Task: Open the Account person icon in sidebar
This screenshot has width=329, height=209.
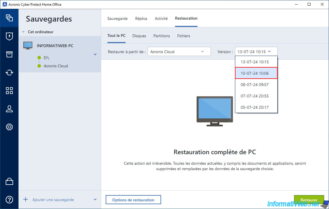Action: (x=9, y=109)
